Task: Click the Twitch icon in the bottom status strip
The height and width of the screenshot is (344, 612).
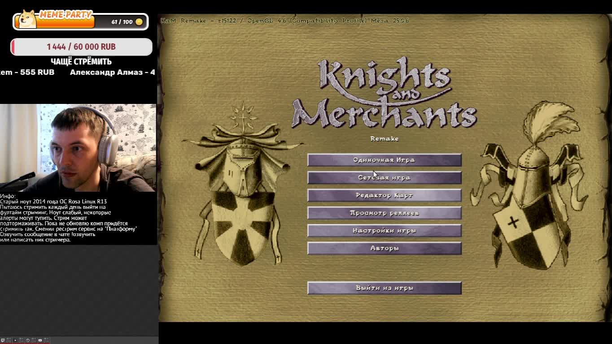Action: 3,340
